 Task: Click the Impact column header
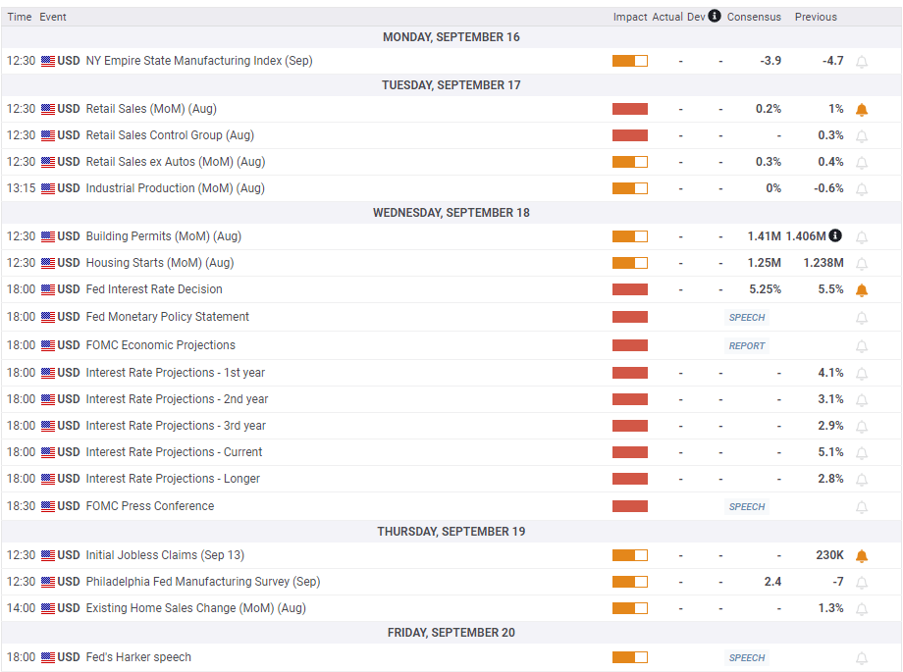[630, 17]
